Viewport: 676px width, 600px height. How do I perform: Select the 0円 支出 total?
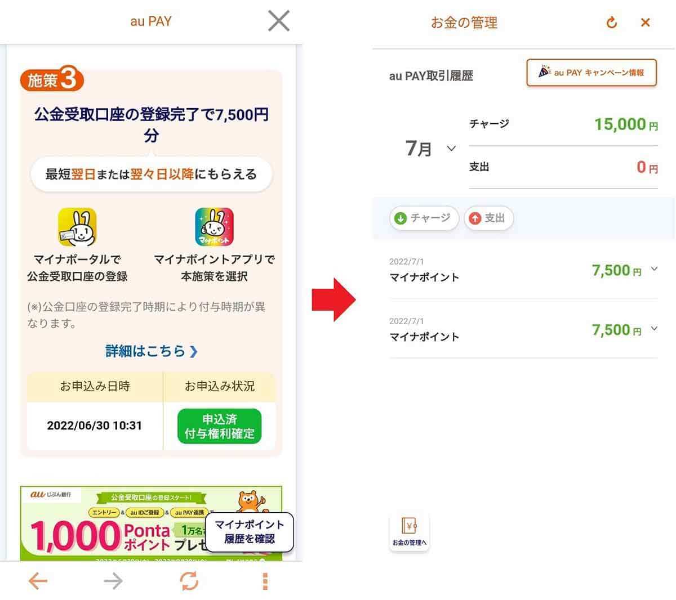[647, 167]
